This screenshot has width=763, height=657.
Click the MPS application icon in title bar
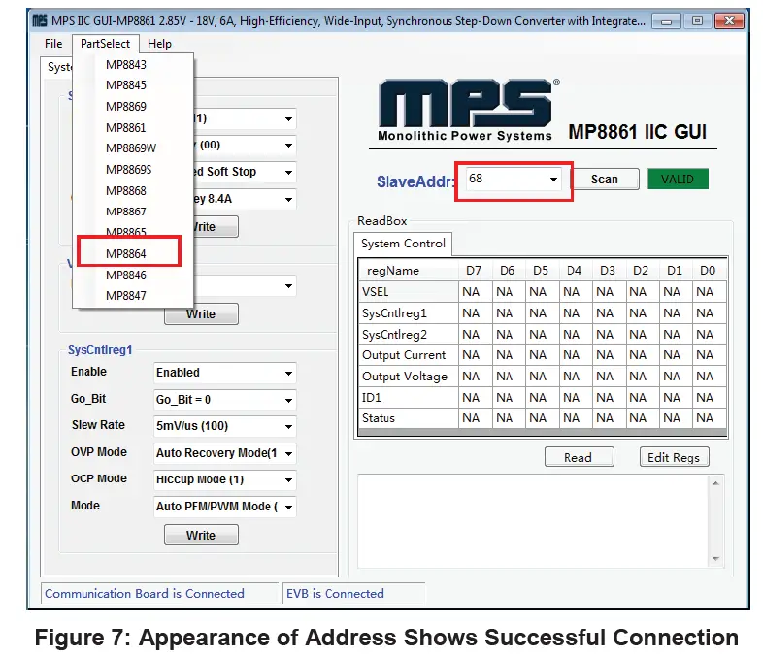(x=40, y=21)
